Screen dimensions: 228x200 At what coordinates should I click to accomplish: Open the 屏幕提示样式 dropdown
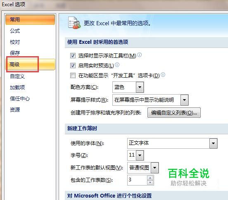[184, 100]
